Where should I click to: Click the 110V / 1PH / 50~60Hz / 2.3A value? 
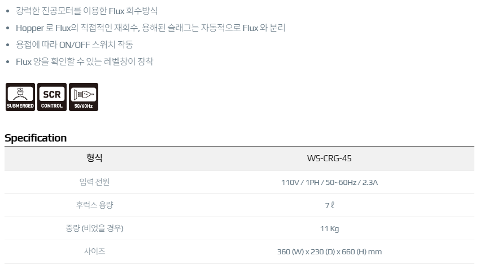329,182
